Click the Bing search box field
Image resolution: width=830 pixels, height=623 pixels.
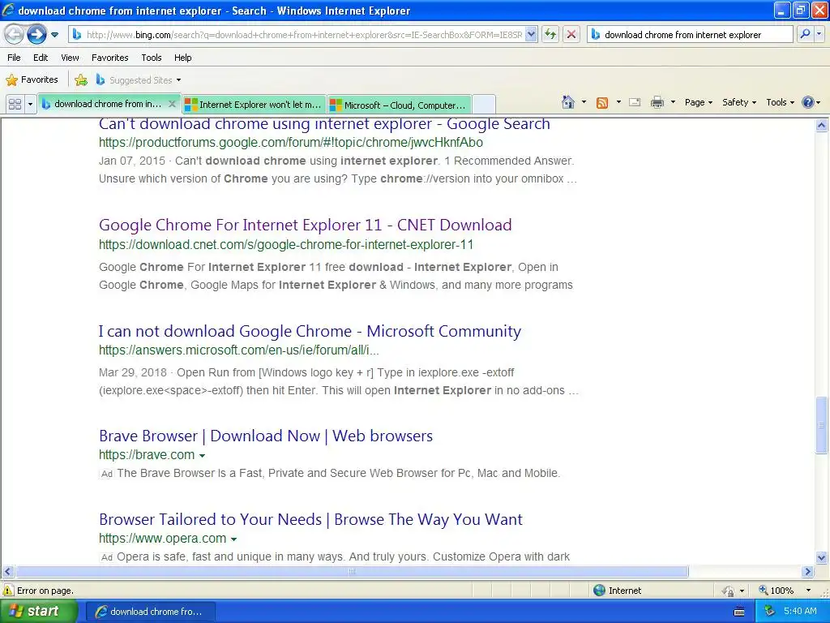click(x=690, y=35)
